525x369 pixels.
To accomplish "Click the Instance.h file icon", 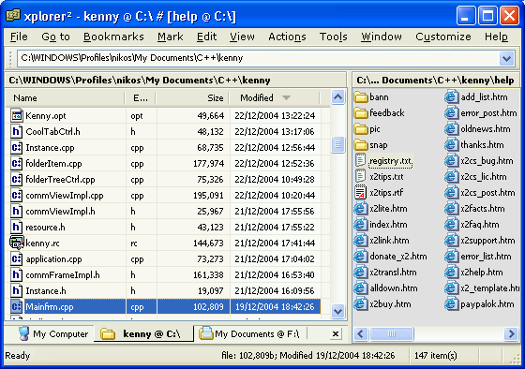I will tap(16, 290).
